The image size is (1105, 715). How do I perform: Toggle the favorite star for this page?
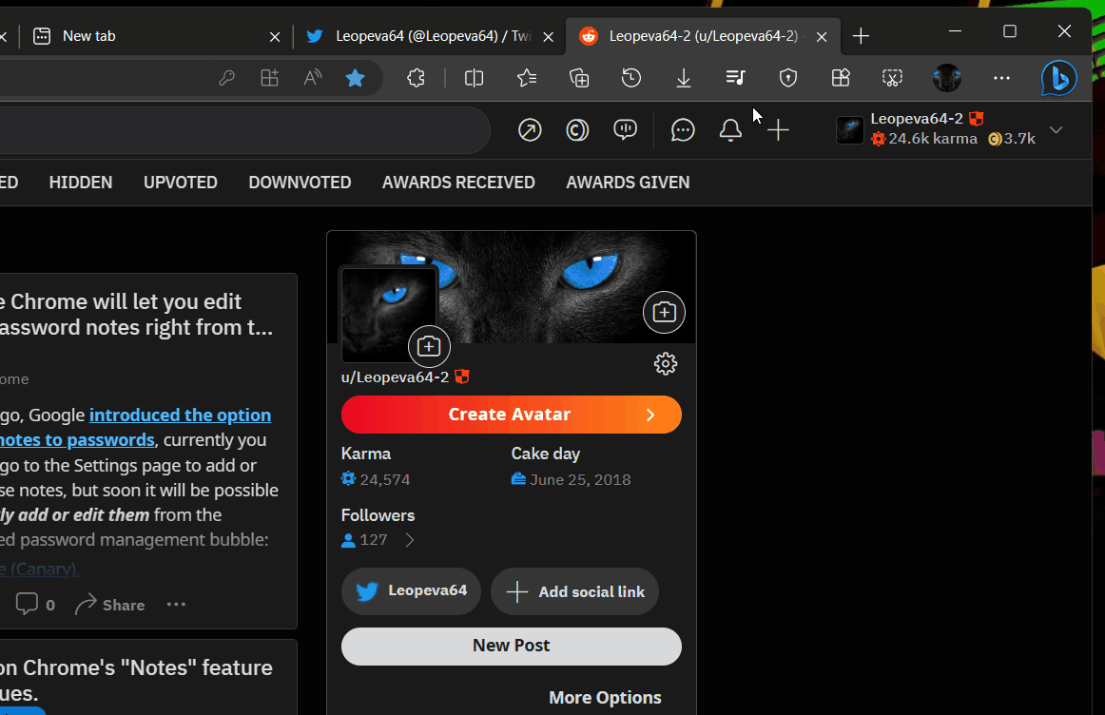click(355, 78)
